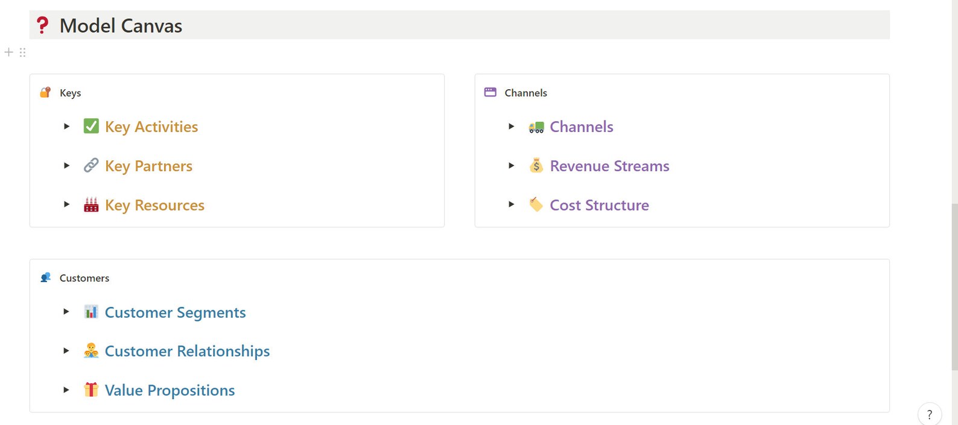The height and width of the screenshot is (425, 958).
Task: Click the Cost Structure heading text
Action: click(x=600, y=205)
